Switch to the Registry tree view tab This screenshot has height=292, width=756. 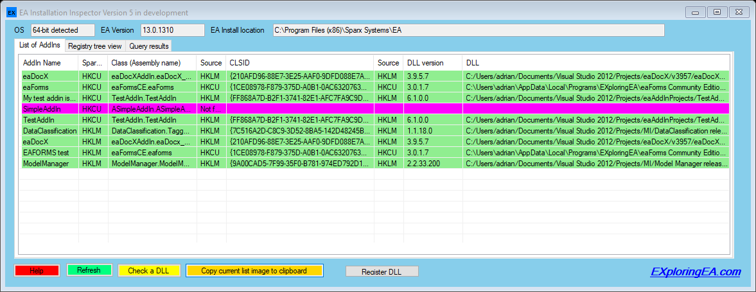(x=95, y=46)
